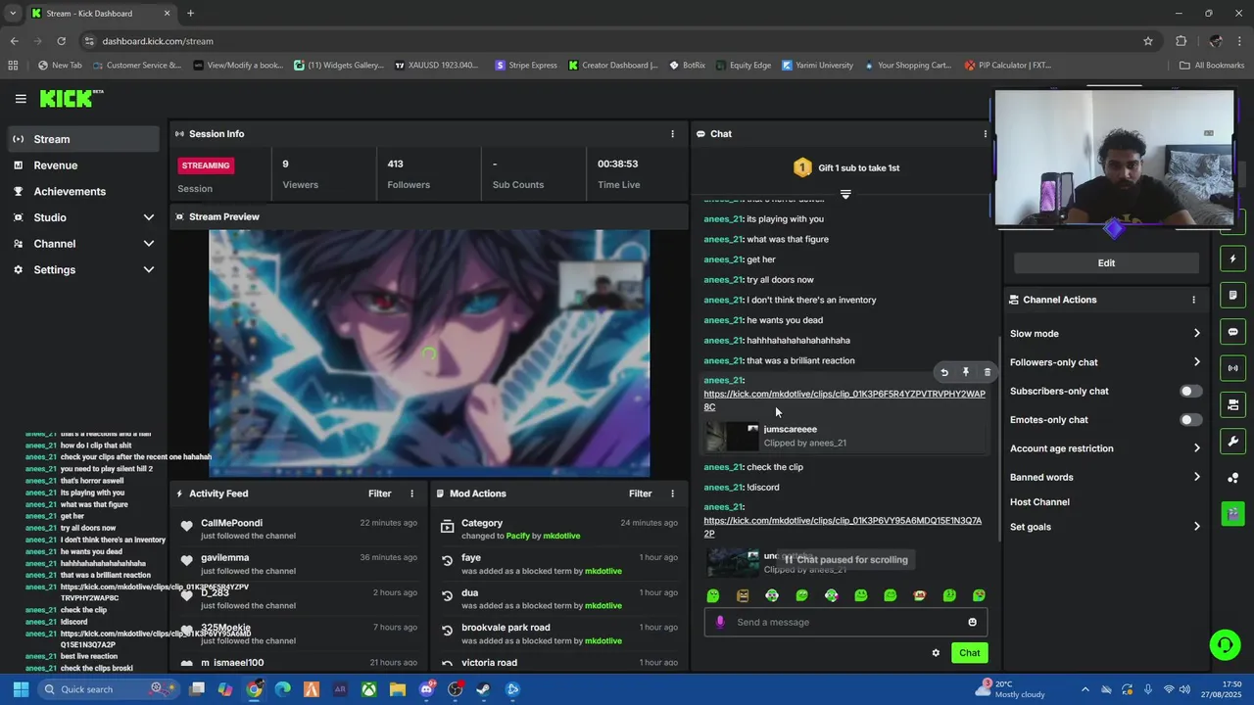Click the pin icon on the hovered chat message

pos(966,372)
